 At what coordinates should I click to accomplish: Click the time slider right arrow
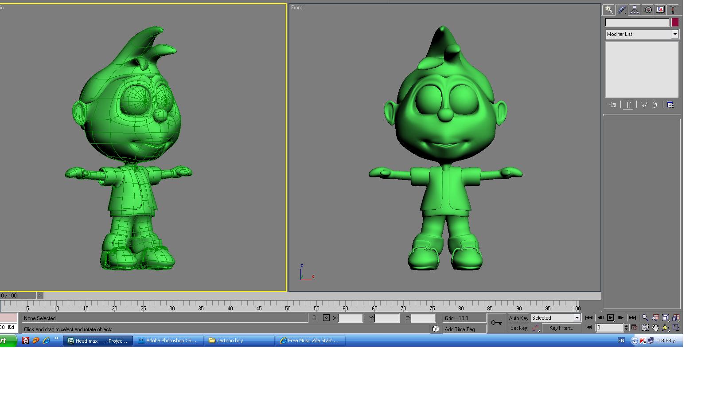pyautogui.click(x=39, y=295)
